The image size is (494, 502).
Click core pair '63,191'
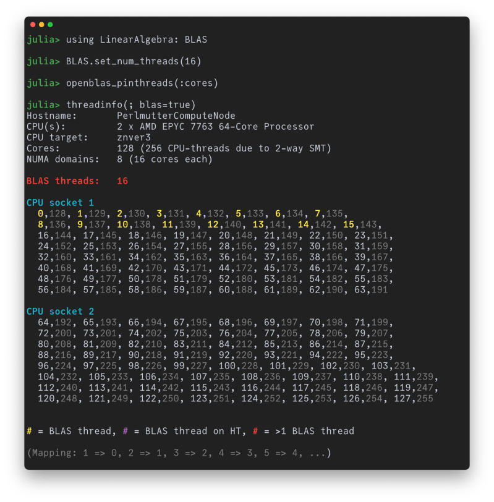click(x=371, y=290)
